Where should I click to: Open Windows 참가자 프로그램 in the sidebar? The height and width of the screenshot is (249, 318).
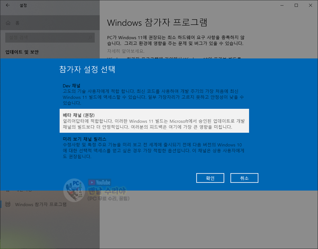[x=50, y=204]
